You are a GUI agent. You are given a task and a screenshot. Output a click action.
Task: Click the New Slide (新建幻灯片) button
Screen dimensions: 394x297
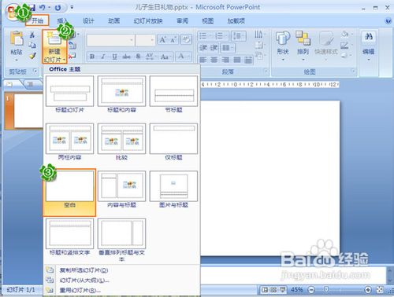(x=54, y=46)
